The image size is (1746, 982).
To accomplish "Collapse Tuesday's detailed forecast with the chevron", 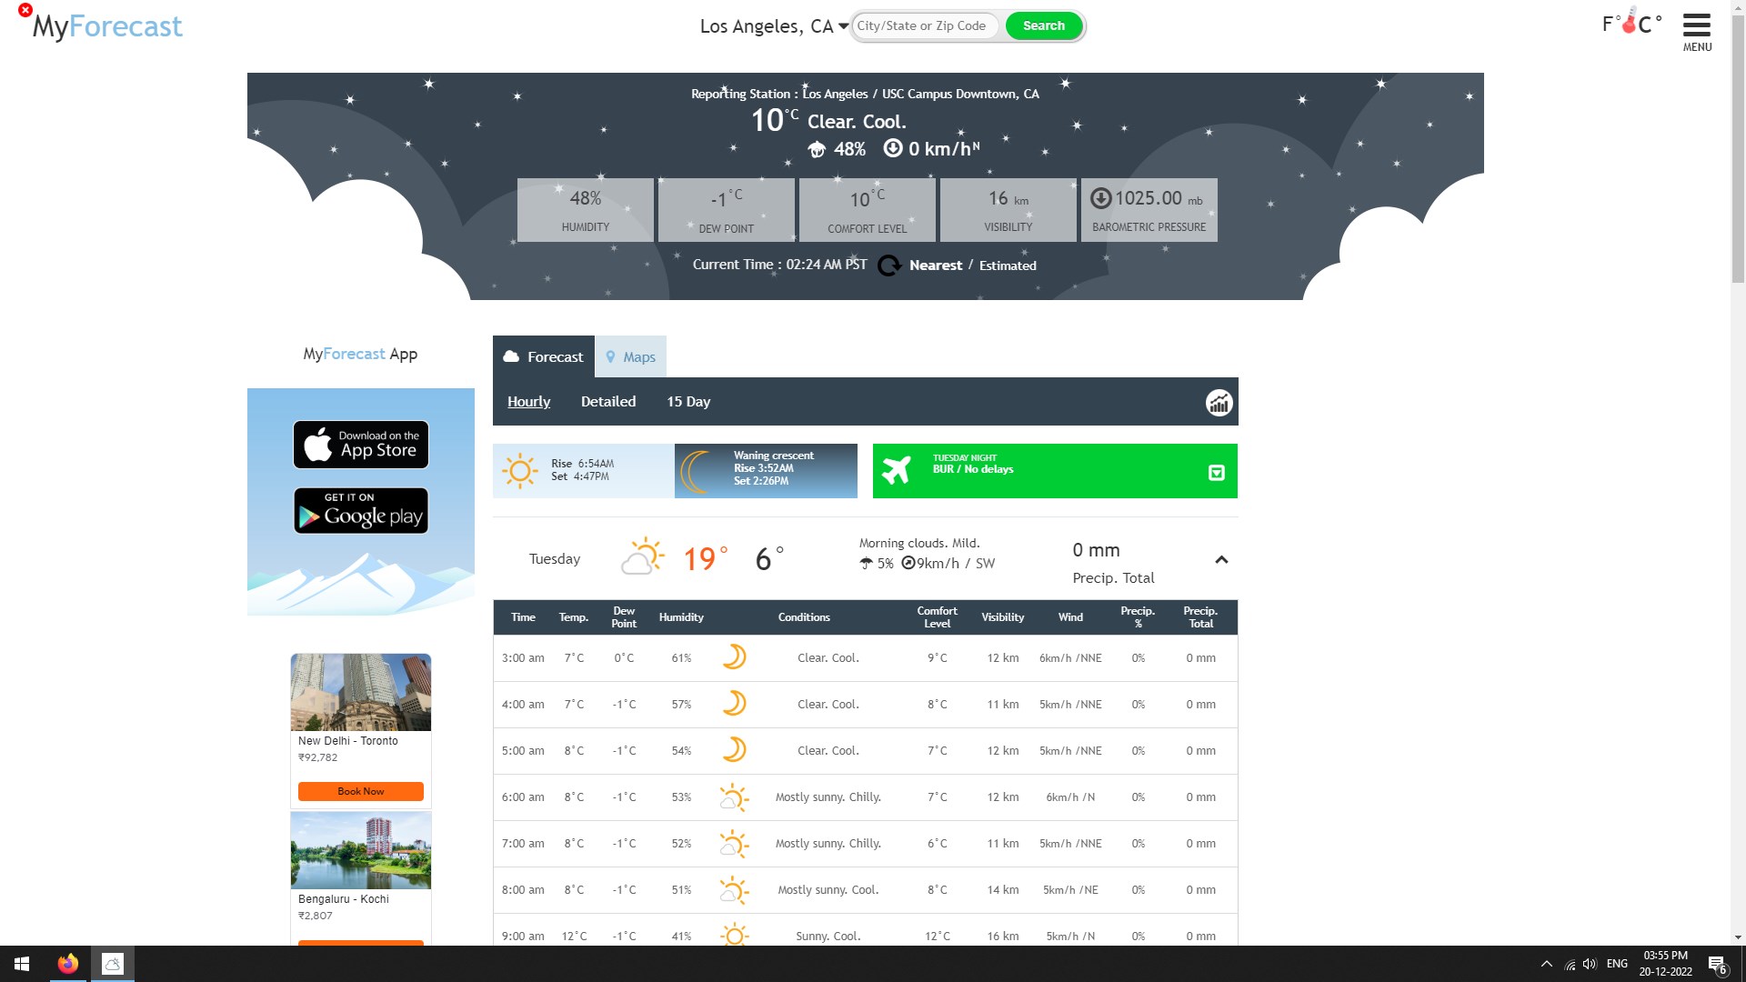I will point(1220,559).
